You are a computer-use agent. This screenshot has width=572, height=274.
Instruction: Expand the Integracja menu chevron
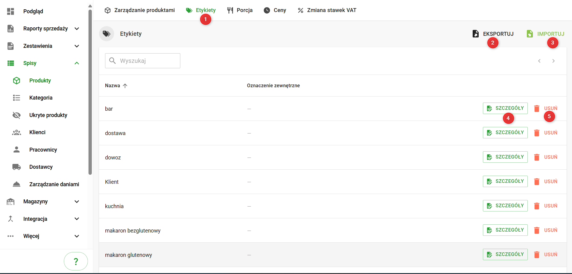click(x=77, y=219)
